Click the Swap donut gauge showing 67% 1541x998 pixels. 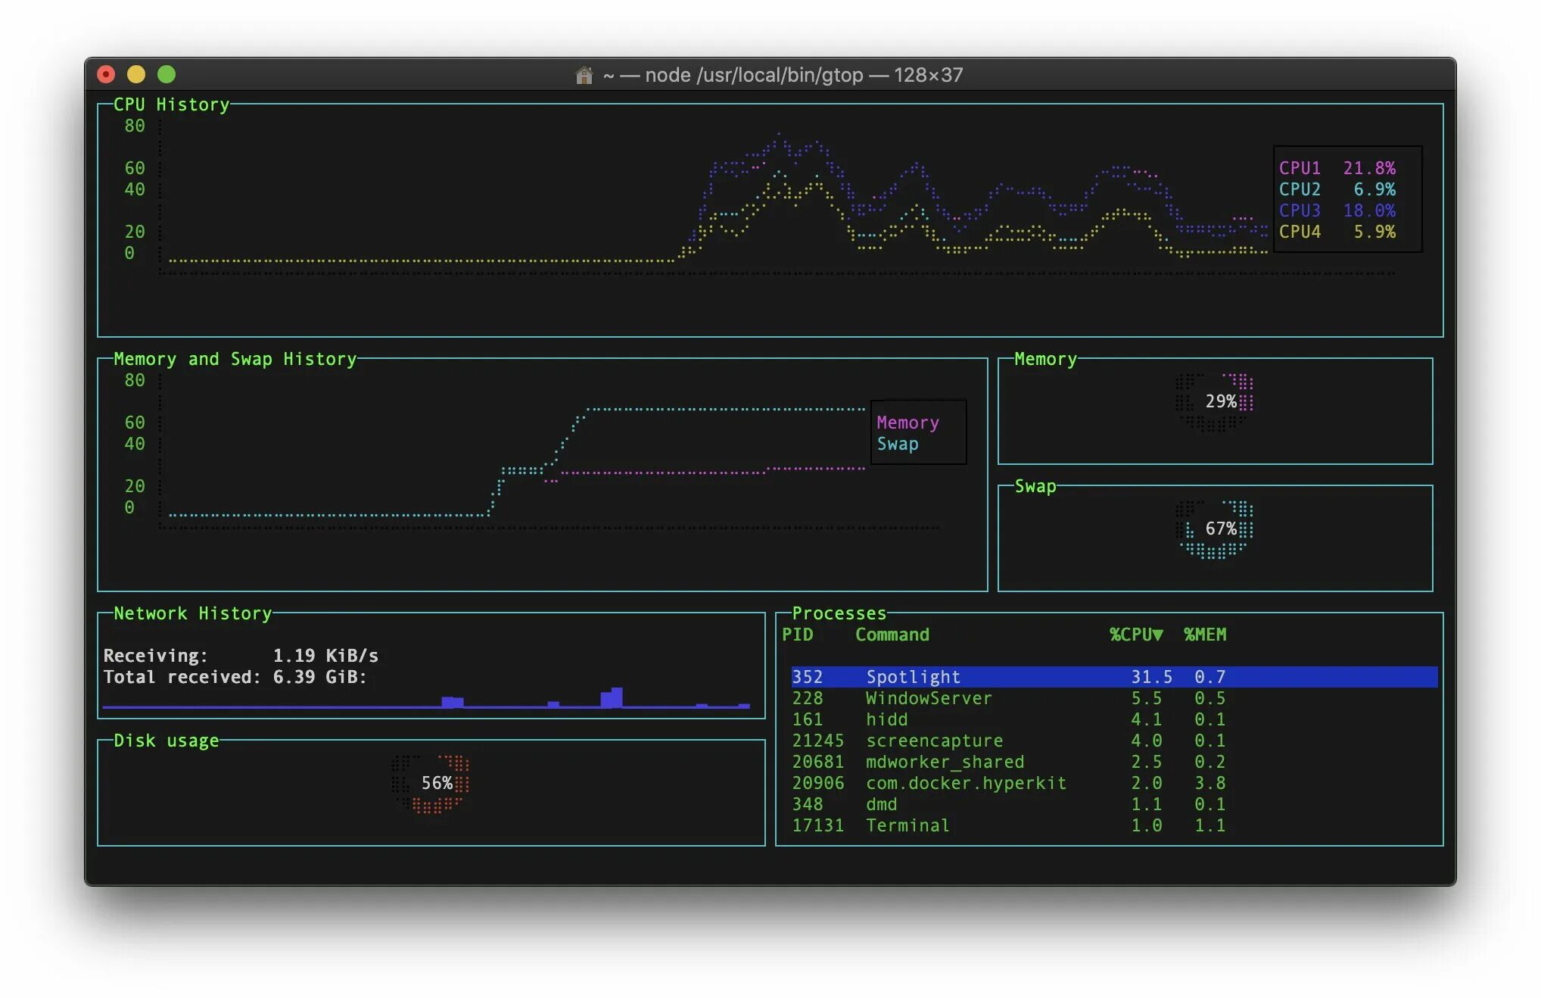point(1215,529)
